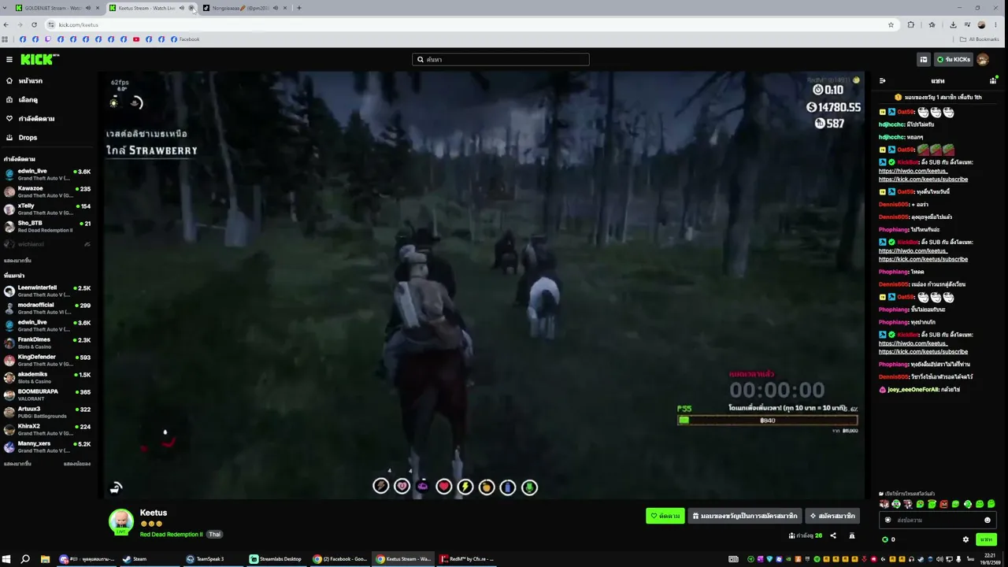Screen dimensions: 1008x567
Task: Open Sho_BTB channel in sidebar
Action: (47, 226)
